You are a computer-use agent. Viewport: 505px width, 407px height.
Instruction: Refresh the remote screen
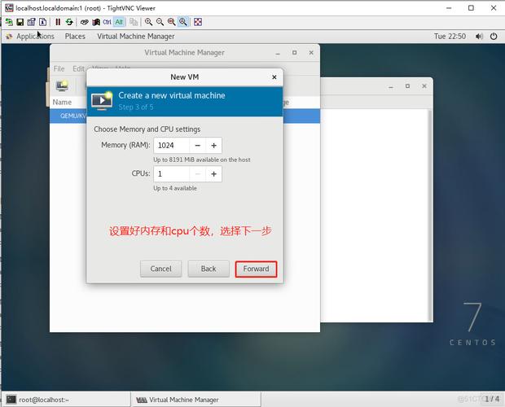tap(69, 22)
